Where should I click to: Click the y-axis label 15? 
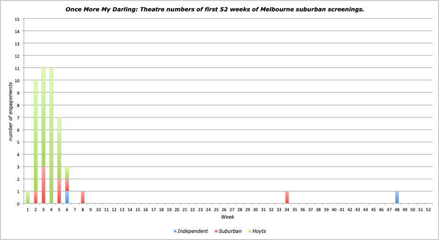pos(17,19)
